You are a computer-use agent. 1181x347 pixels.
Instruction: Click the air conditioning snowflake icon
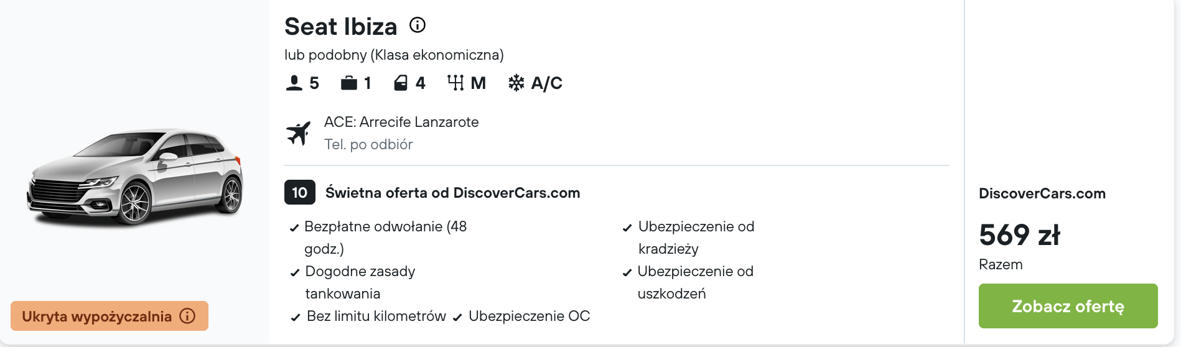(x=516, y=83)
